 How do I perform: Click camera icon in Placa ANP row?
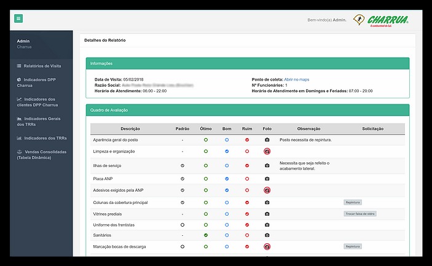267,179
